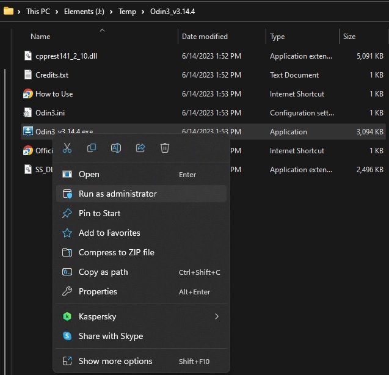Navigate to This PC in address bar

(x=38, y=12)
